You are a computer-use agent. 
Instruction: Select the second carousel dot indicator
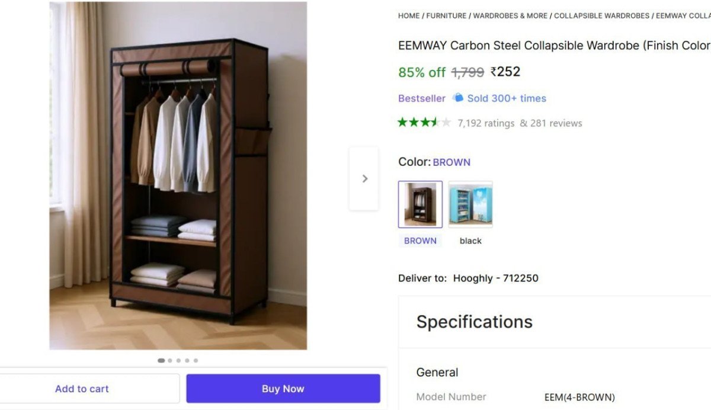point(169,360)
